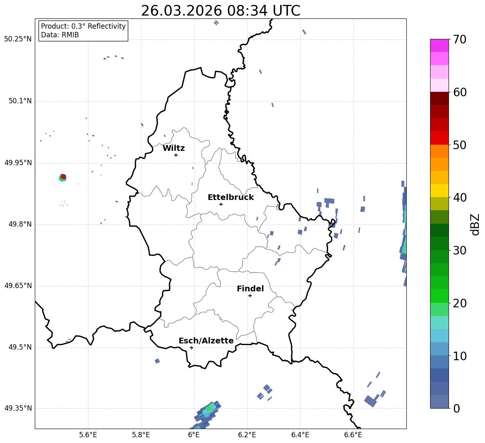
Task: Click the title "26.03.2026 08:34 UTC"
Action: (220, 11)
